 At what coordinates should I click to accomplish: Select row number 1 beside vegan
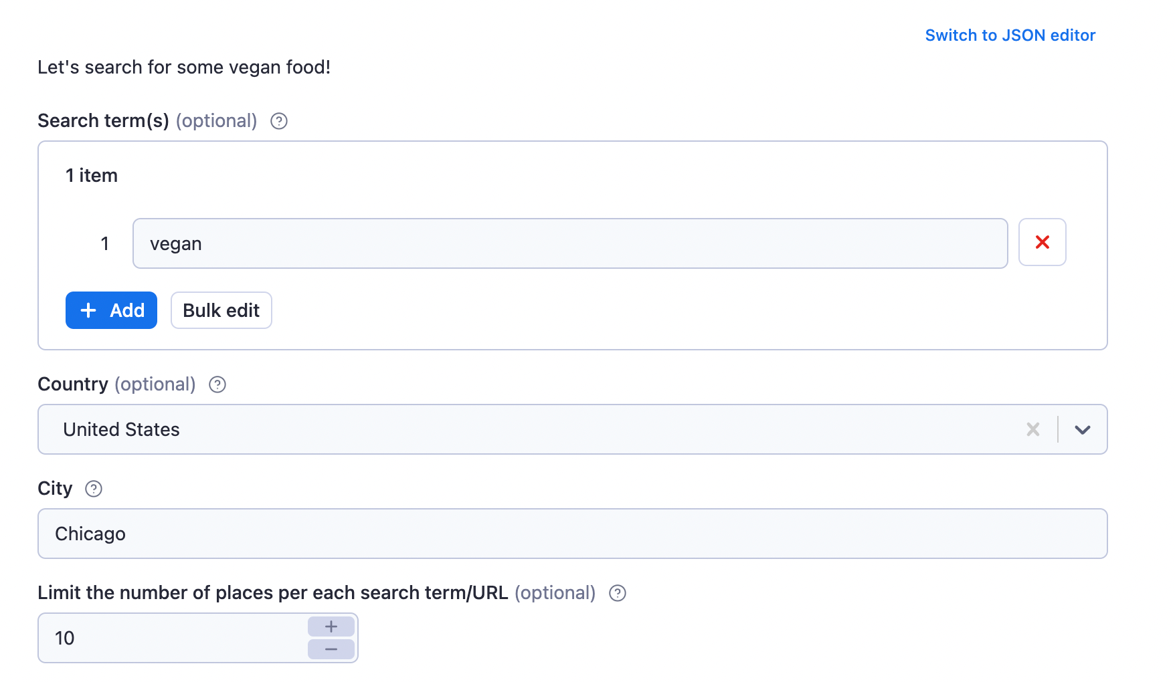pyautogui.click(x=104, y=243)
